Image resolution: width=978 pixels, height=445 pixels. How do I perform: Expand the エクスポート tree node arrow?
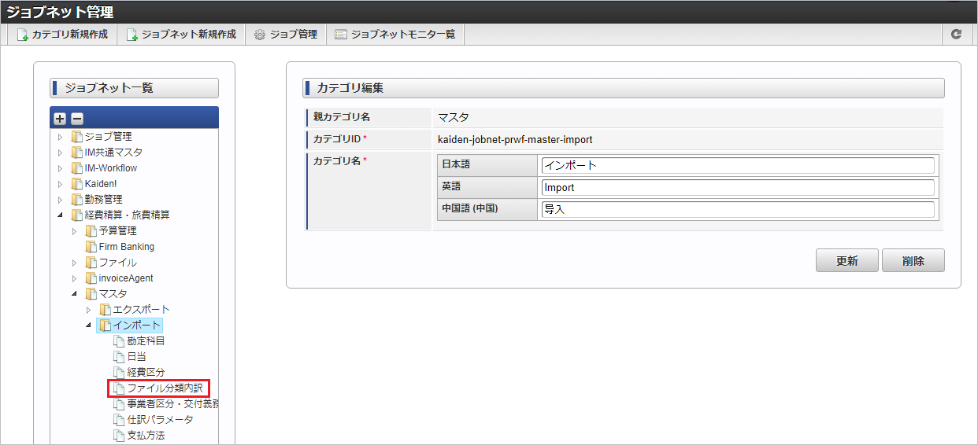[88, 310]
